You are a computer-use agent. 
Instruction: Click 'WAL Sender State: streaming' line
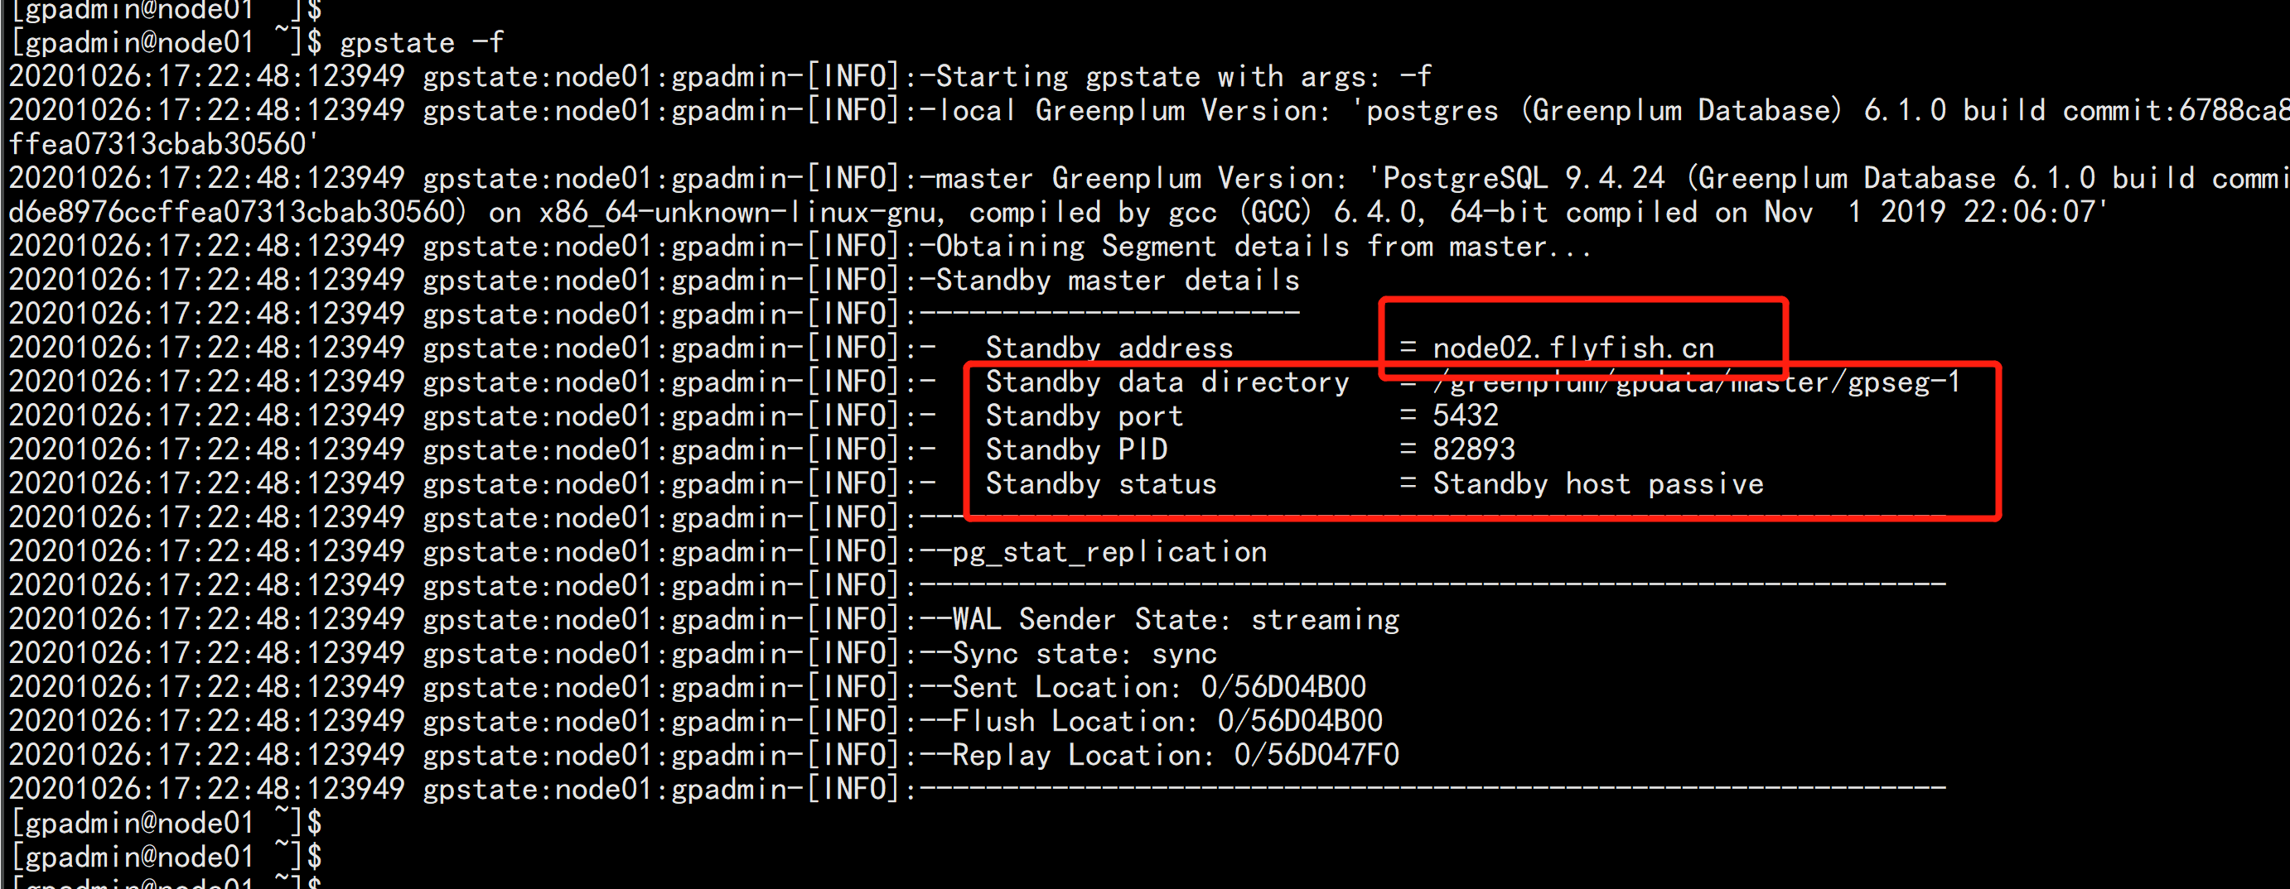click(1175, 620)
